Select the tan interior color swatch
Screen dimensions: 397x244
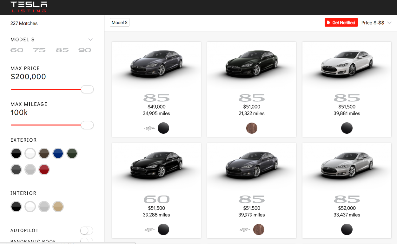[58, 206]
